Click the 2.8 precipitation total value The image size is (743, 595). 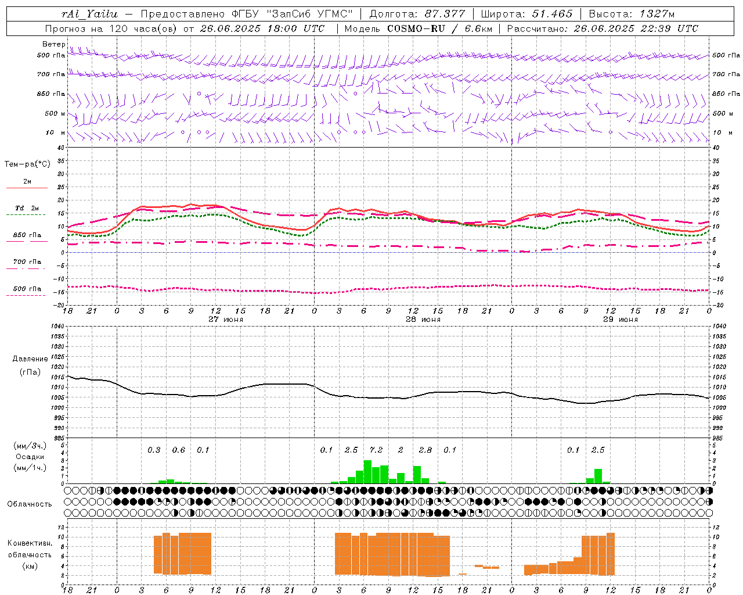pyautogui.click(x=425, y=450)
